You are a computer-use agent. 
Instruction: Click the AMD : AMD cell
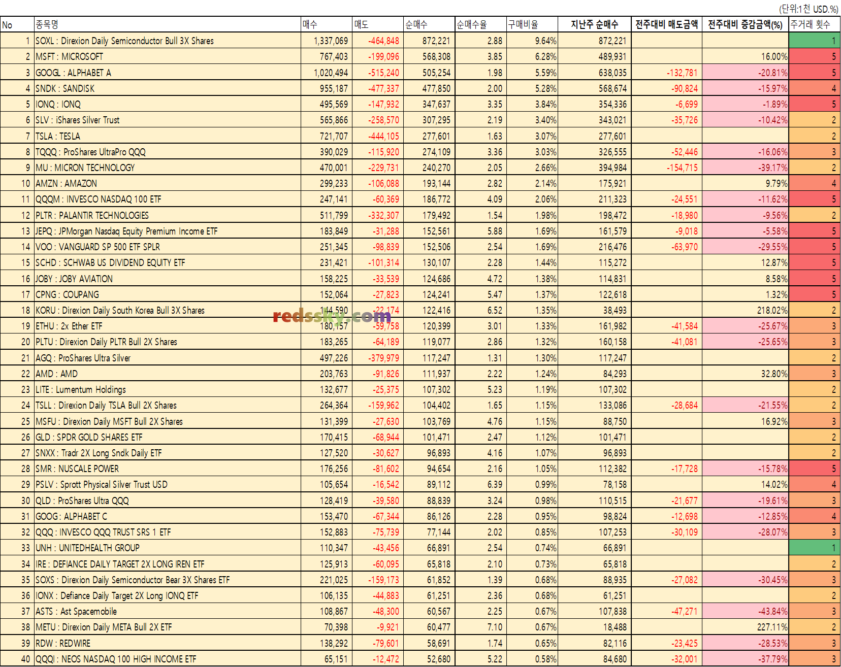point(168,374)
